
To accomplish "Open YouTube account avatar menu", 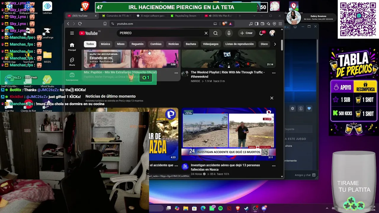I will click(x=272, y=33).
